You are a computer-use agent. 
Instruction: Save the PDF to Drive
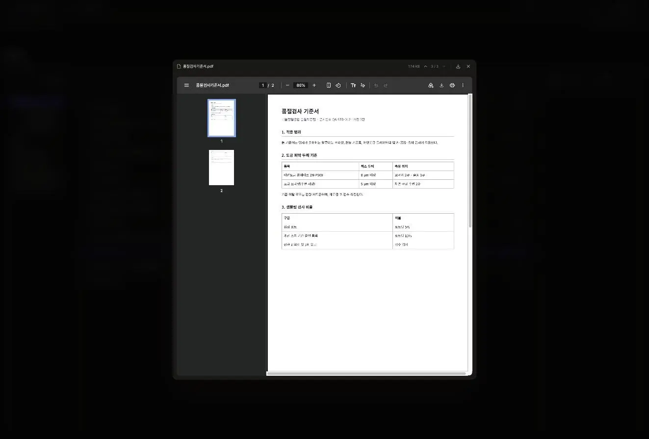coord(431,85)
